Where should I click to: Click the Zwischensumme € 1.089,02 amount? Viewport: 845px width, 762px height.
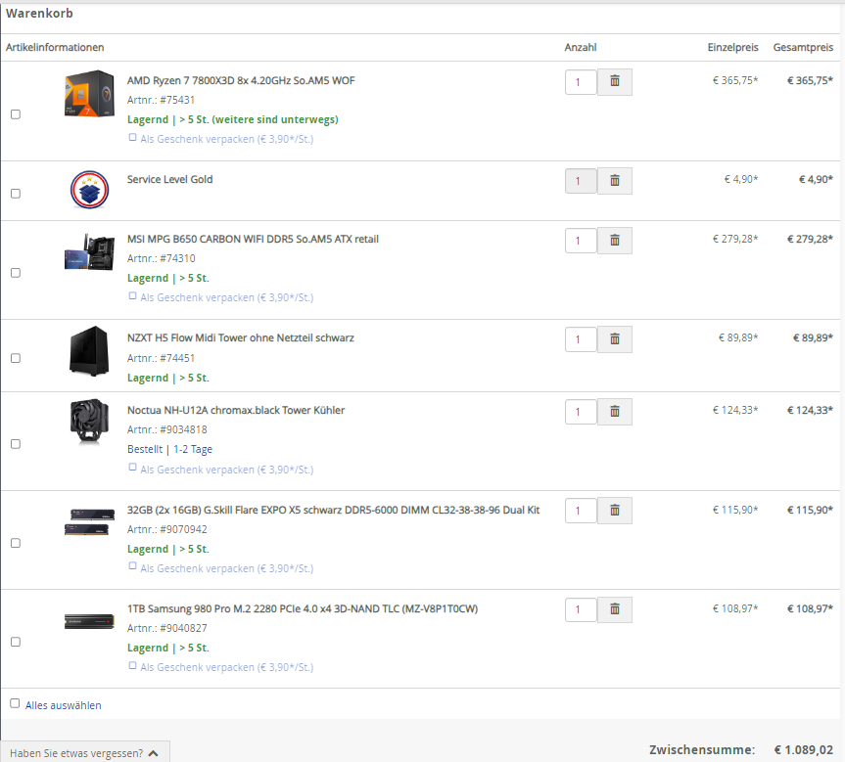pyautogui.click(x=804, y=749)
